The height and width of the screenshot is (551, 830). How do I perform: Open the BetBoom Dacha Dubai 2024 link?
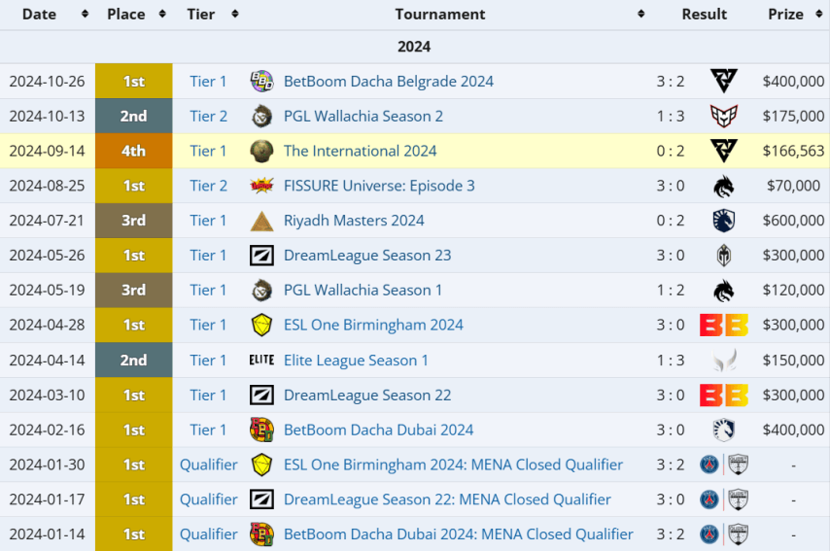378,430
